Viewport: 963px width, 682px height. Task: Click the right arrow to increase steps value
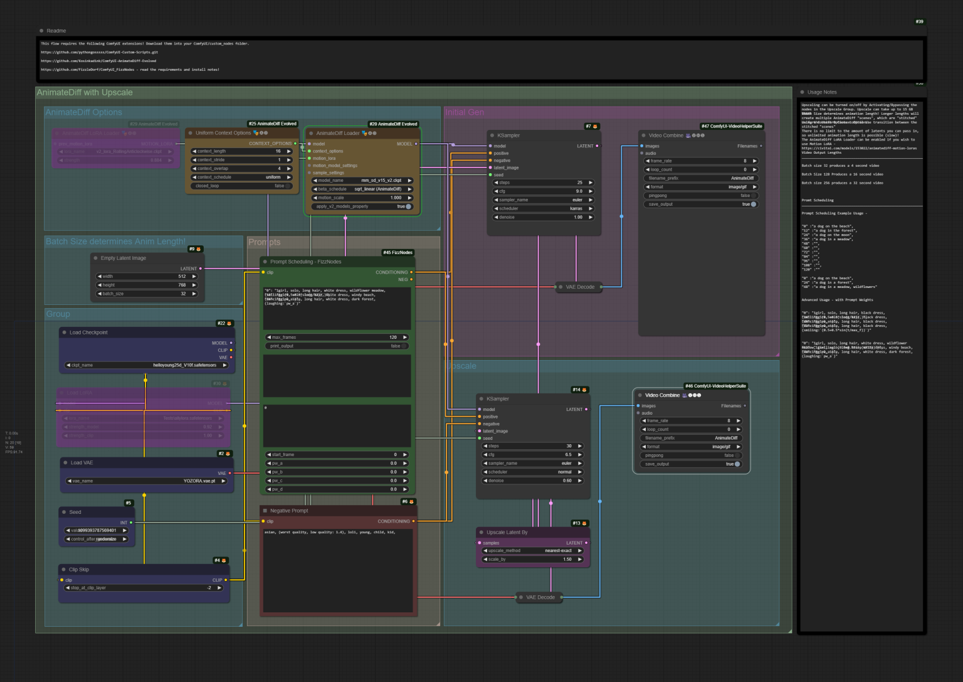click(589, 183)
